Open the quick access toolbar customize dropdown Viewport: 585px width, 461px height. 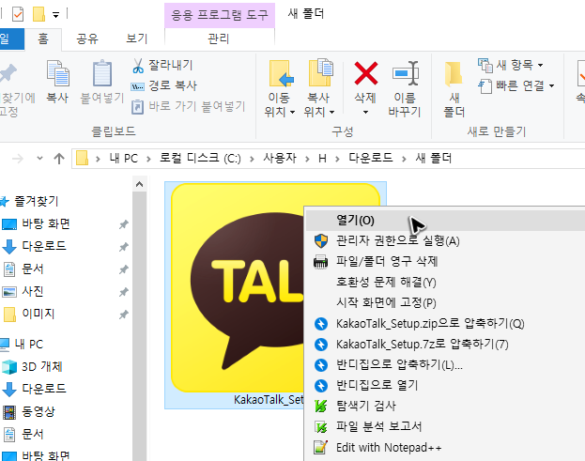point(55,15)
